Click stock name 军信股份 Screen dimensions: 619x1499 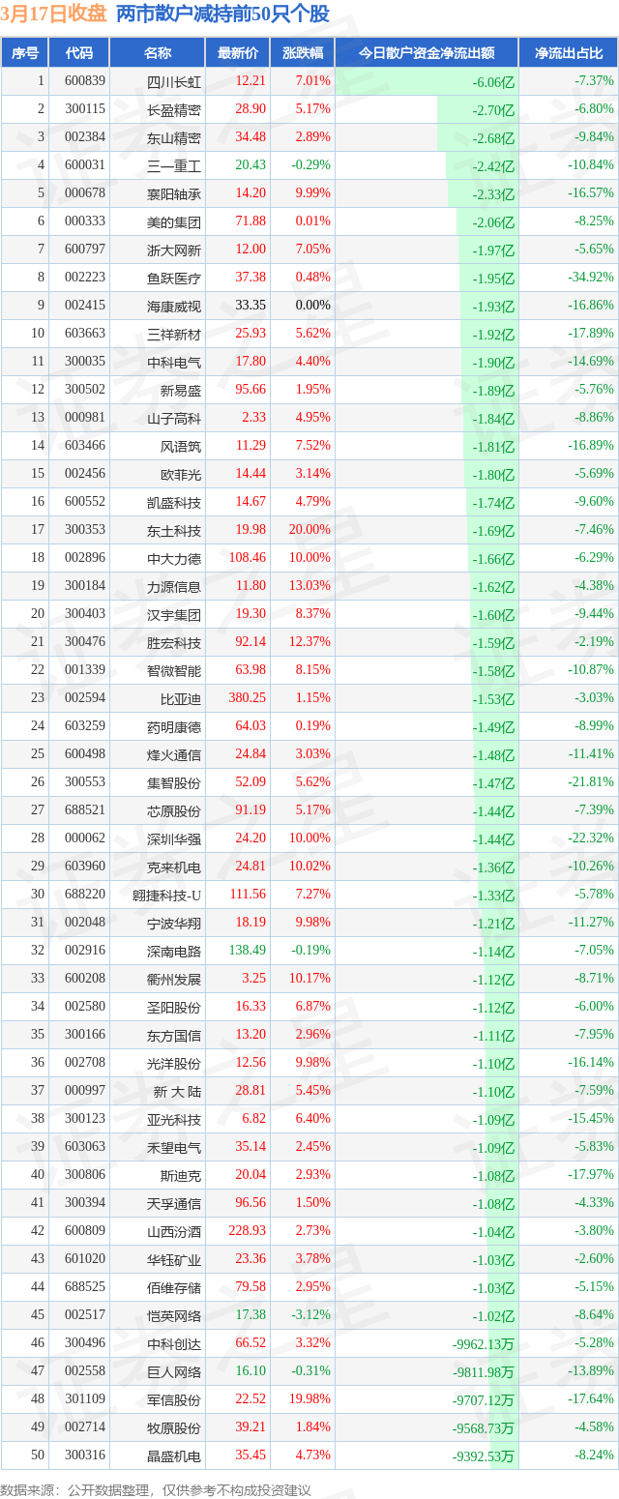(174, 1399)
